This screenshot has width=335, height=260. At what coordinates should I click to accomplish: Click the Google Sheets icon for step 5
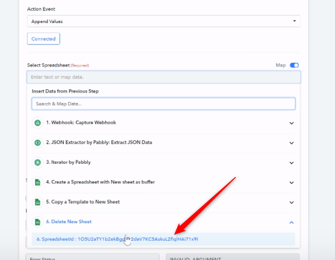(37, 202)
